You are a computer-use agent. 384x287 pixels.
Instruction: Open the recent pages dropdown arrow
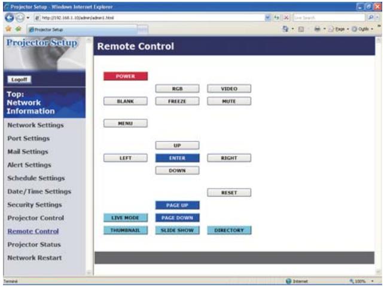click(x=28, y=17)
